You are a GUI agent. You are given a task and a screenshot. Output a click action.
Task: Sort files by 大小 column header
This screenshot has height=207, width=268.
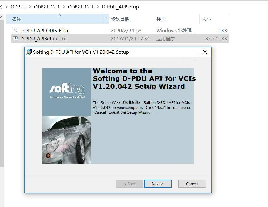tap(206, 19)
